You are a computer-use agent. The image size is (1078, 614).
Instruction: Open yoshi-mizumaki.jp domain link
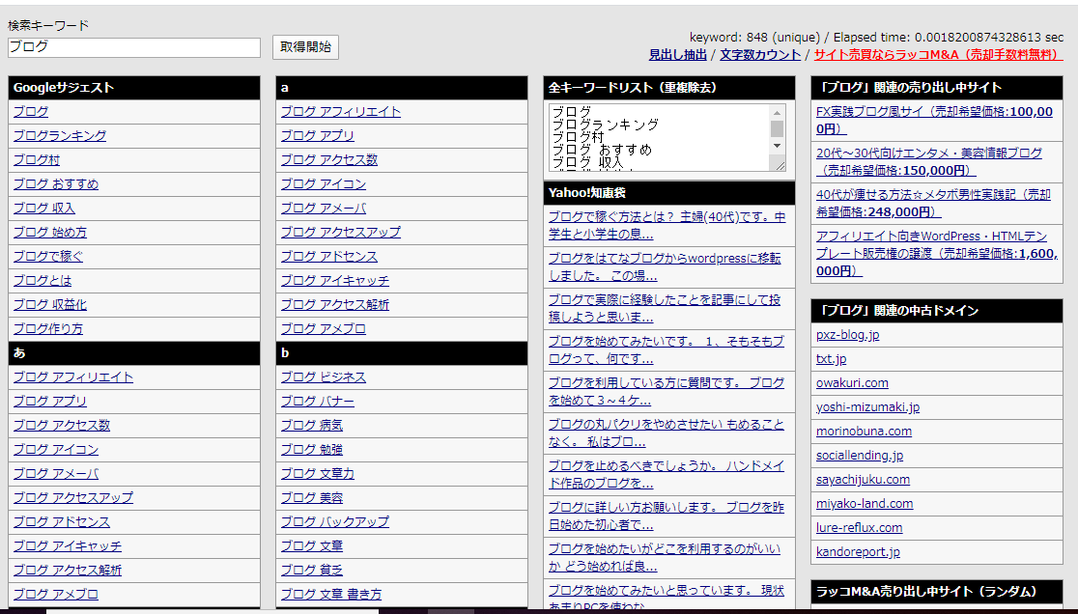click(867, 407)
